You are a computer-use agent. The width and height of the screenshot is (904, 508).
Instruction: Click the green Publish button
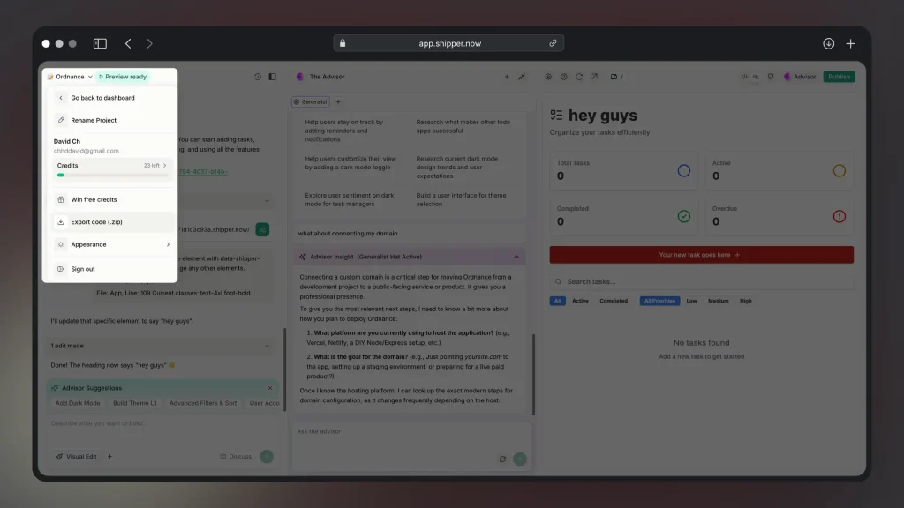pos(839,77)
